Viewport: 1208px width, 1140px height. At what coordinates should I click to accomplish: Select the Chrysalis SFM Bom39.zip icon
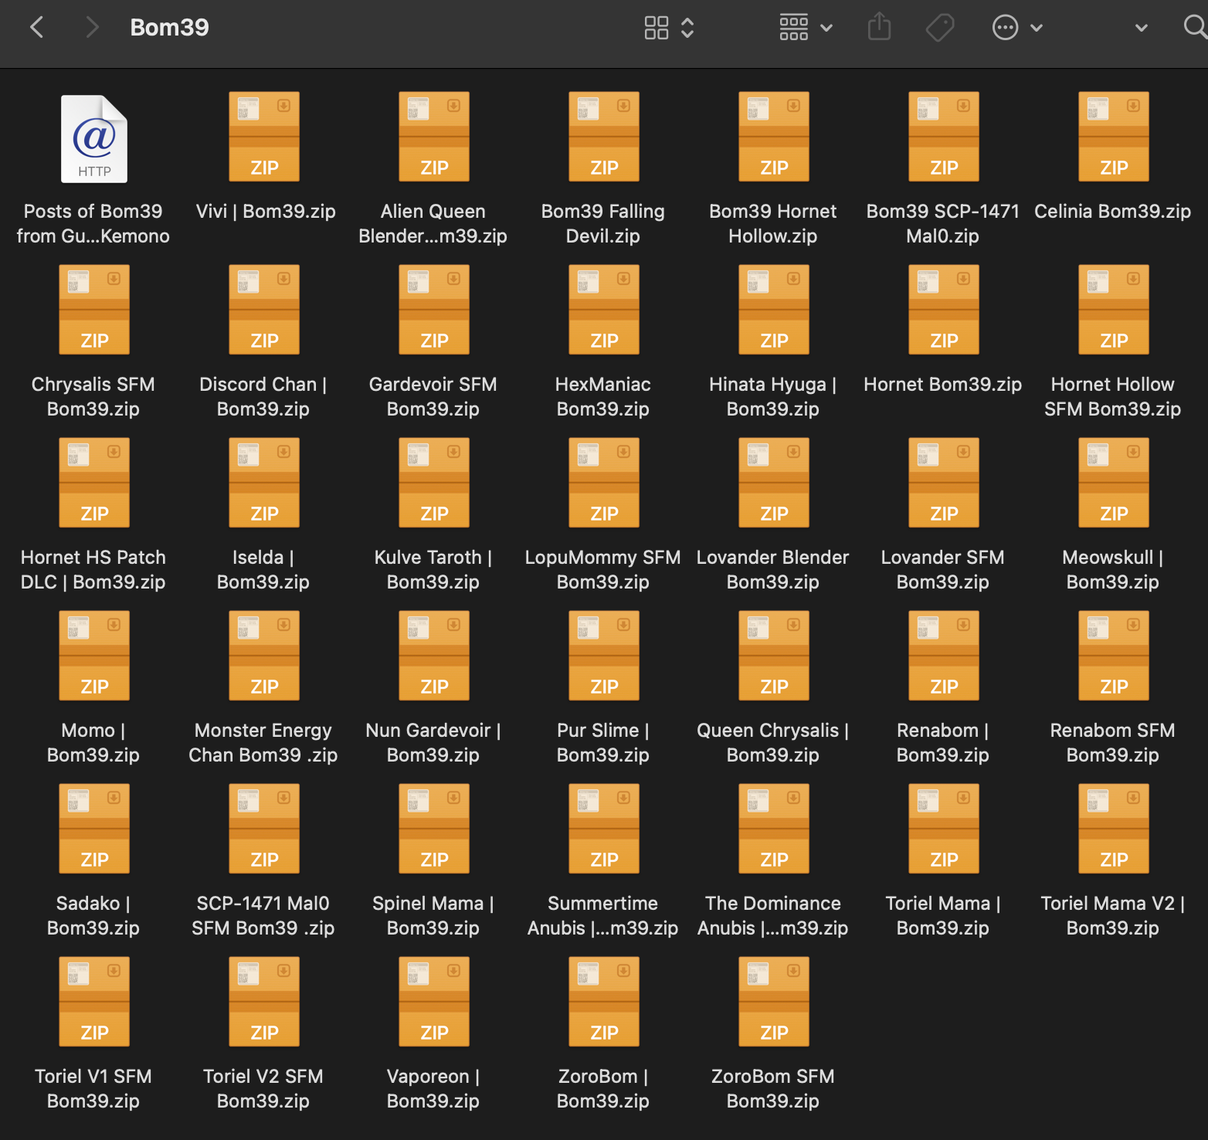94,310
